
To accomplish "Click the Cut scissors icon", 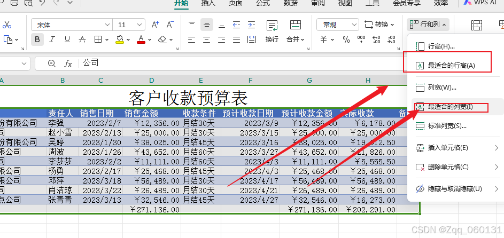I will coord(7,25).
